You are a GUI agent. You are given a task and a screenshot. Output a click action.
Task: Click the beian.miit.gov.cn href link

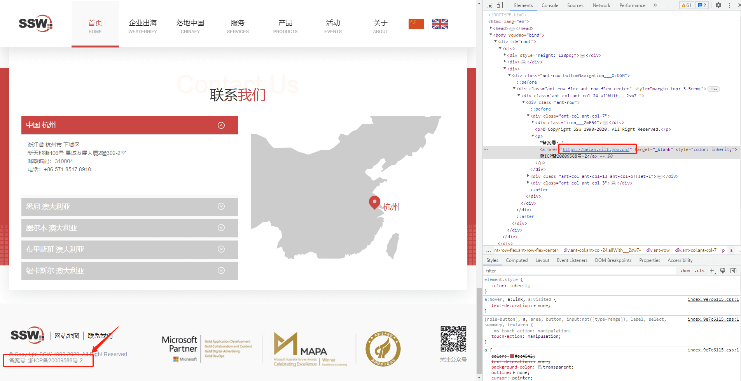[x=595, y=149]
